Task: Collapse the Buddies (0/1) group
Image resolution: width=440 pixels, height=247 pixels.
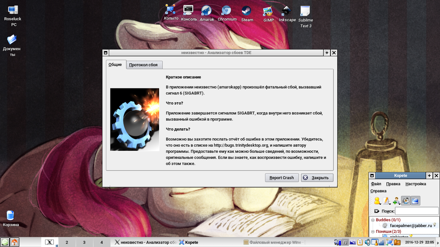Action: click(x=373, y=220)
